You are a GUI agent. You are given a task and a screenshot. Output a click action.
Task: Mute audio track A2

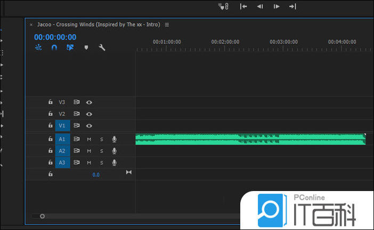(x=89, y=151)
